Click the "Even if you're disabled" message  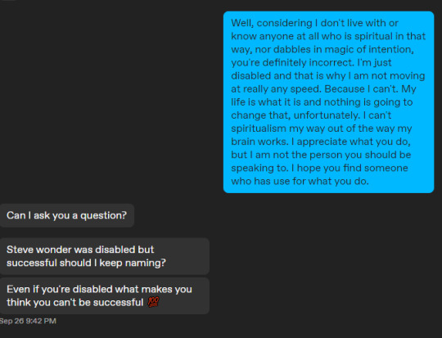(x=104, y=295)
